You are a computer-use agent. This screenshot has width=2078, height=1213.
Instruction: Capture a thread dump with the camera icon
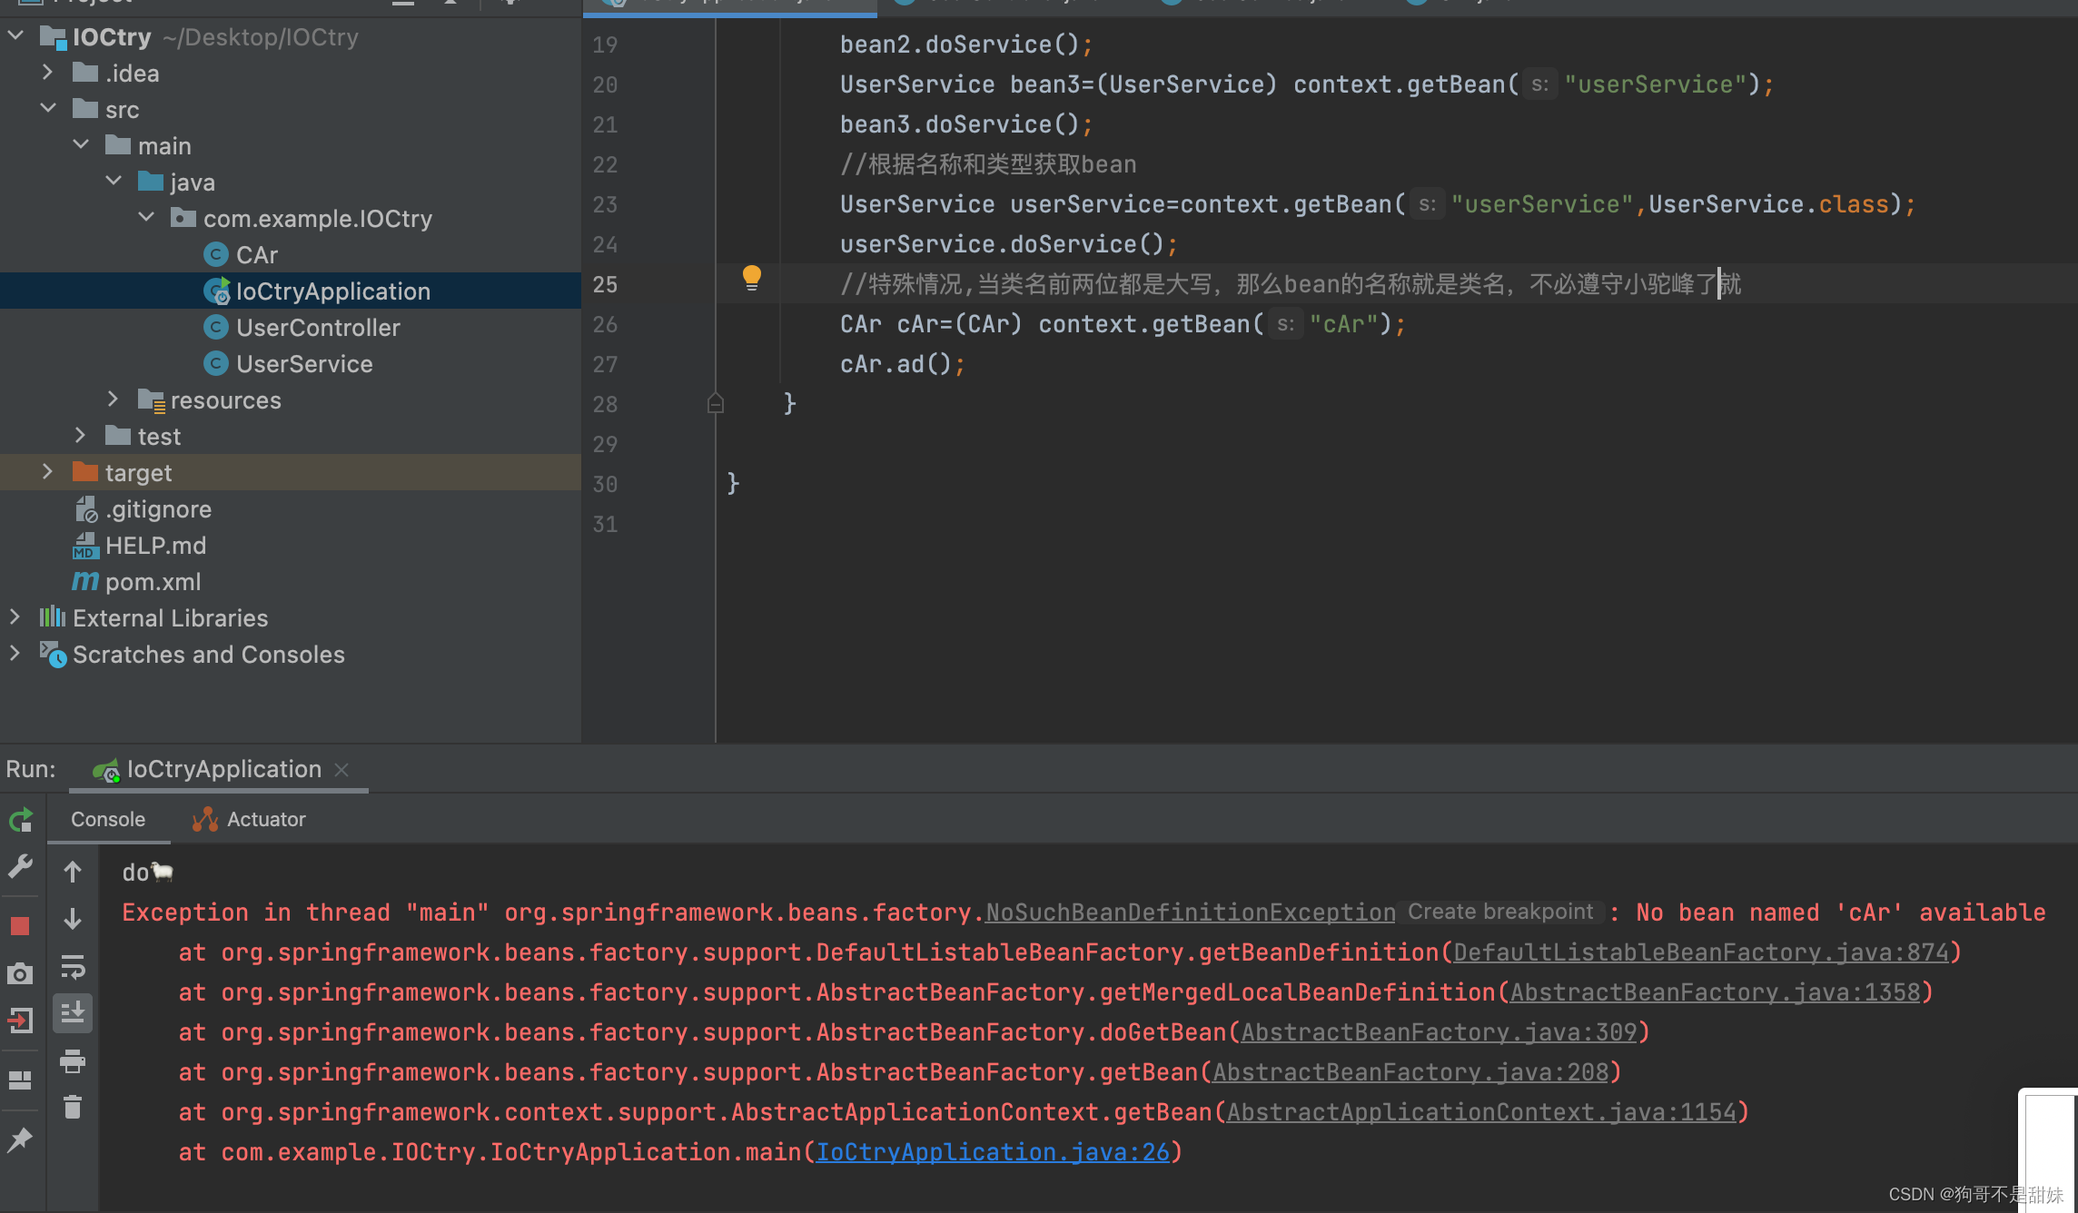[19, 972]
